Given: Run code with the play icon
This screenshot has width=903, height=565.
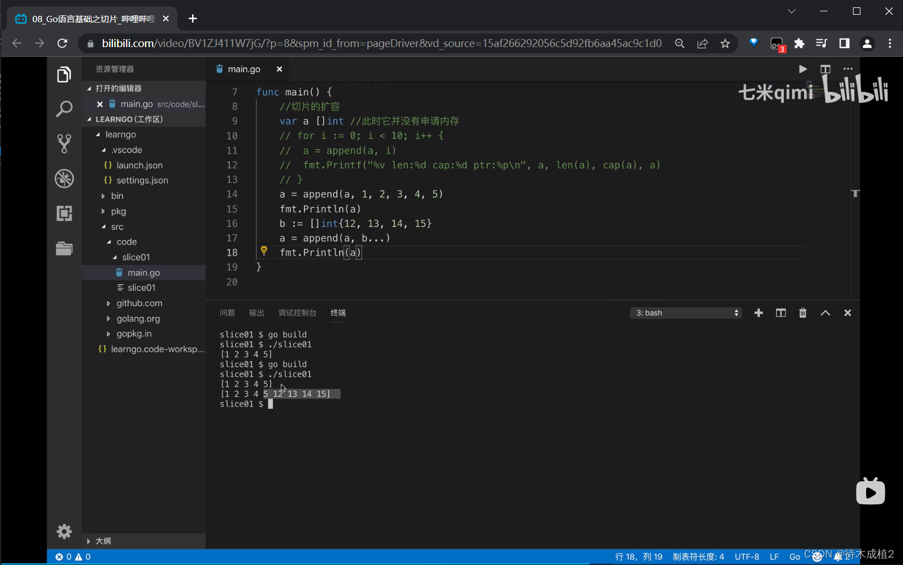Looking at the screenshot, I should pos(802,69).
